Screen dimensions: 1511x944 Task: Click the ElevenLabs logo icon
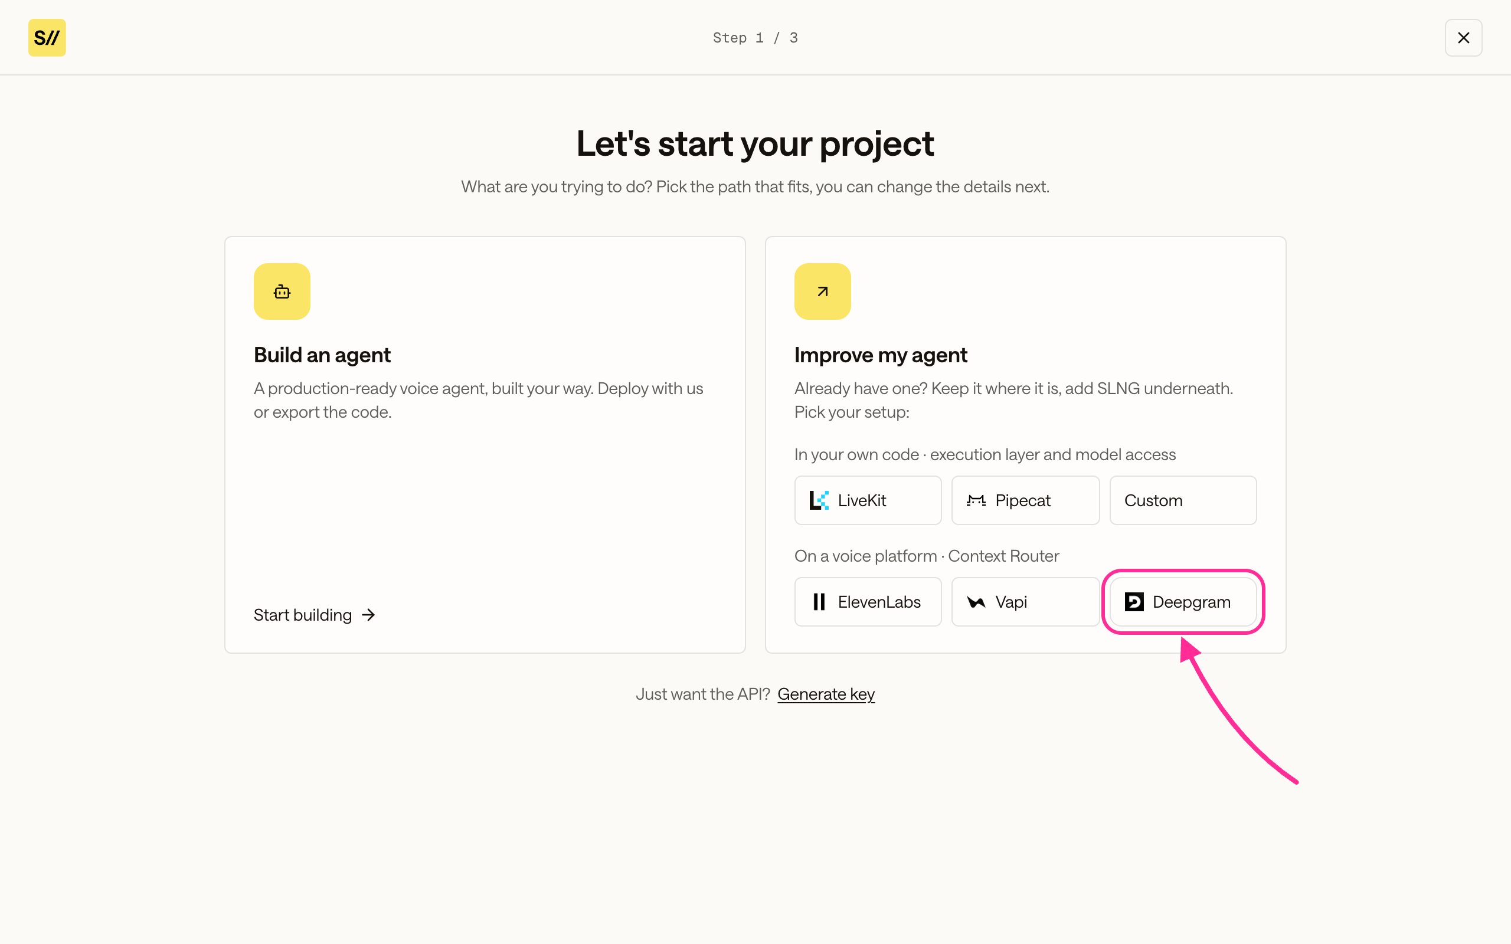(819, 602)
